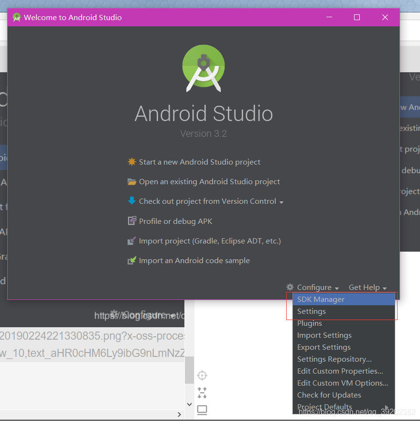The height and width of the screenshot is (421, 420).
Task: Click the 20190224221330835.png URL text line
Action: click(92, 336)
